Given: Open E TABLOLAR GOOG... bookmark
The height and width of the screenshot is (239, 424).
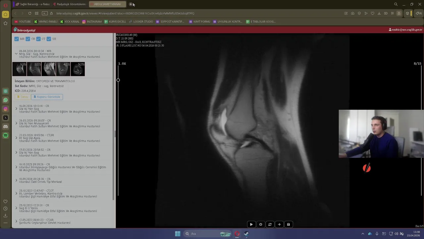Looking at the screenshot, I should point(261,22).
